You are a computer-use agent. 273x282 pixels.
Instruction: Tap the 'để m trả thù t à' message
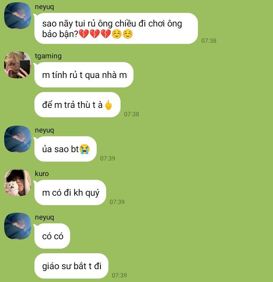point(77,105)
